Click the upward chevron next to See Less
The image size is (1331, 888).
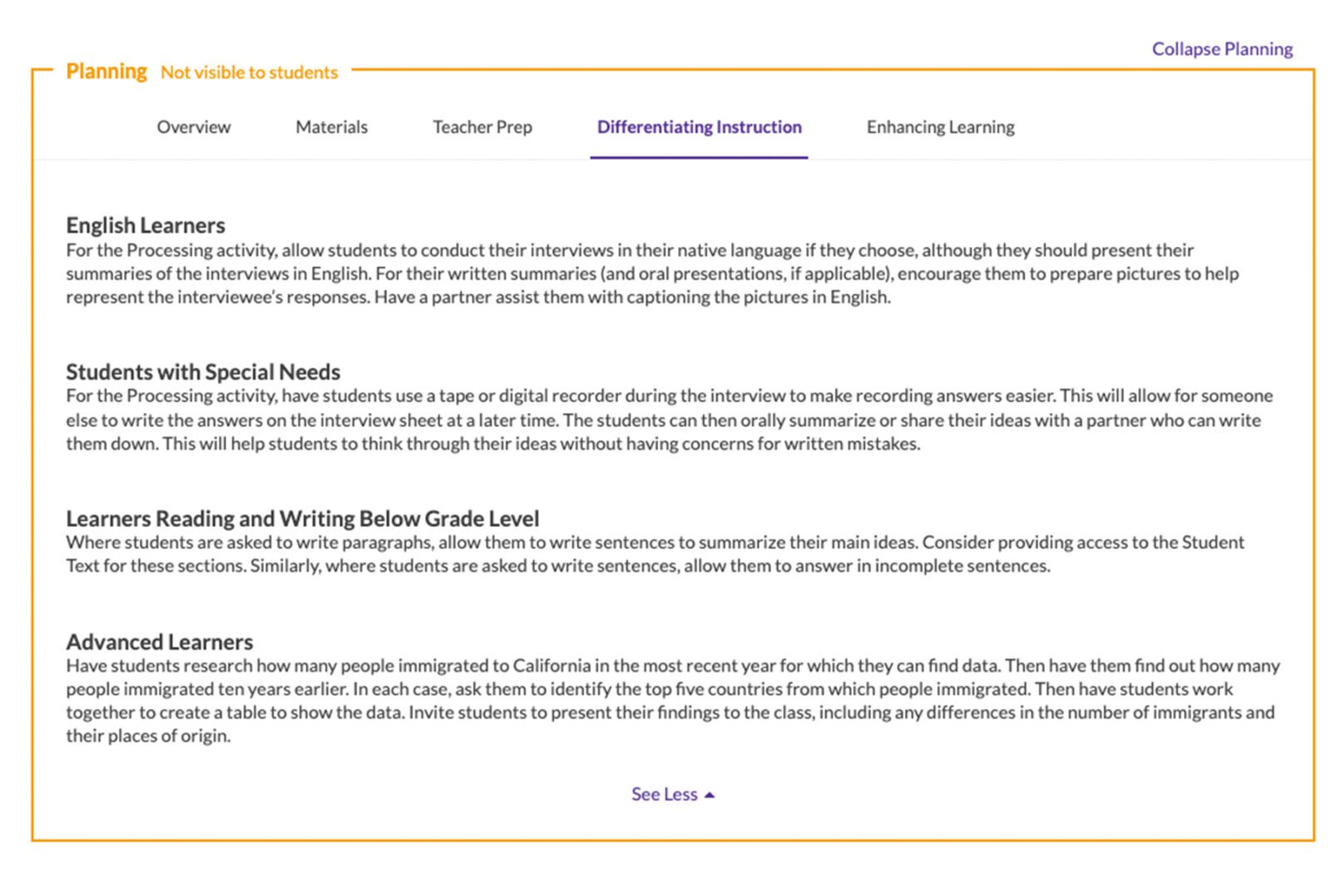point(710,794)
